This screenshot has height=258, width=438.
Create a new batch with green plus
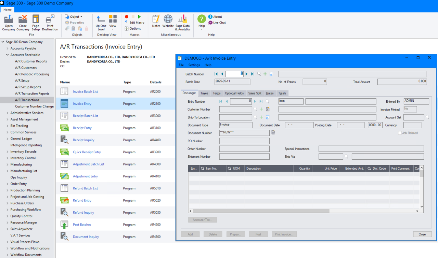click(265, 74)
